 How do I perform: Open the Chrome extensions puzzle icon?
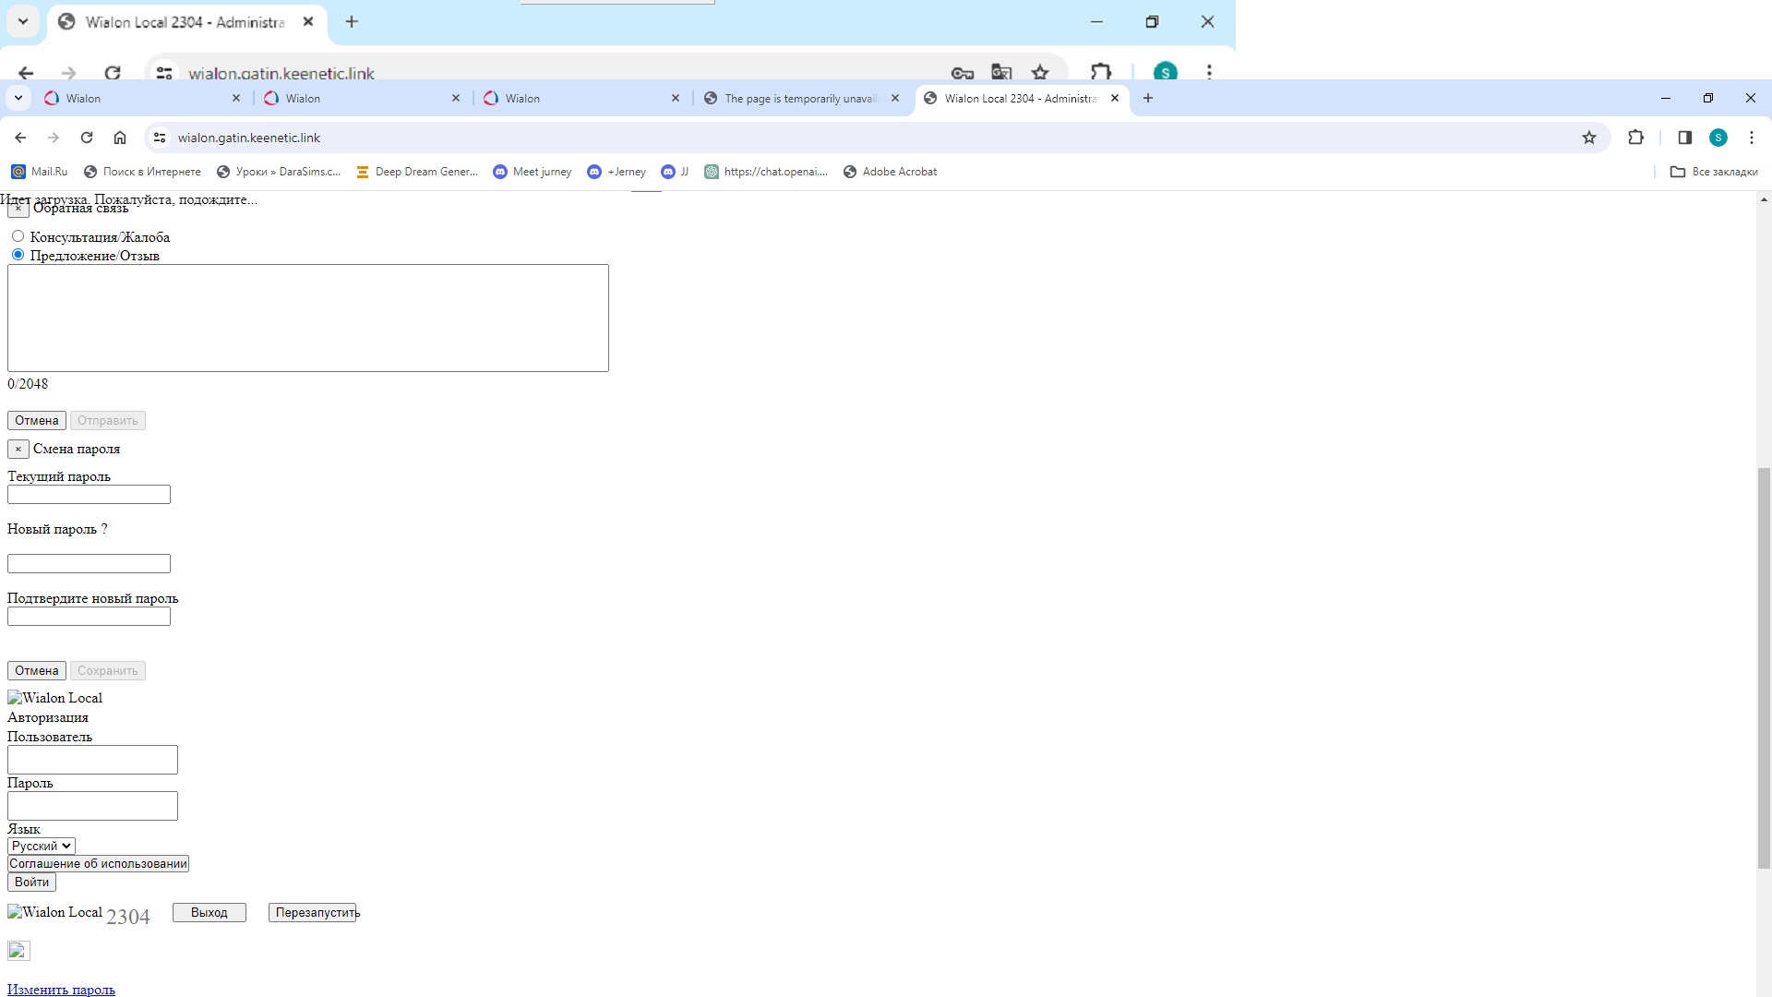1635,138
